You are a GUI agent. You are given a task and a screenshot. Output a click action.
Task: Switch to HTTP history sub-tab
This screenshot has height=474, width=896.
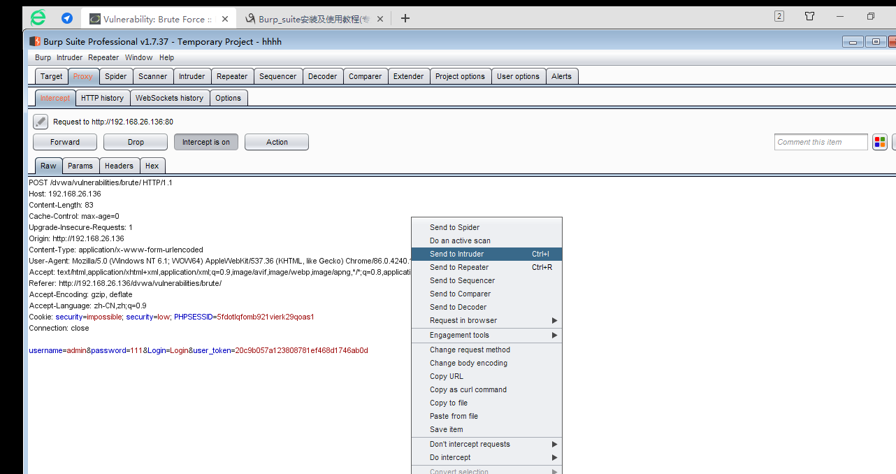click(x=102, y=98)
